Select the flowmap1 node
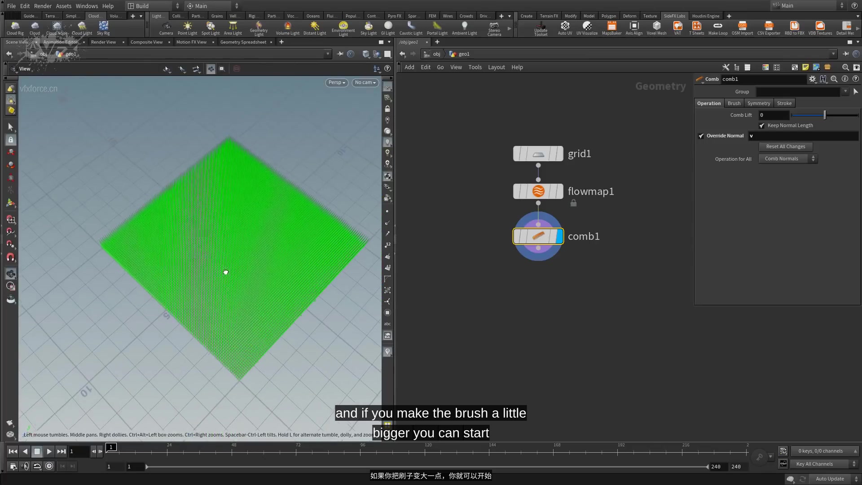Viewport: 862px width, 485px height. (x=538, y=191)
